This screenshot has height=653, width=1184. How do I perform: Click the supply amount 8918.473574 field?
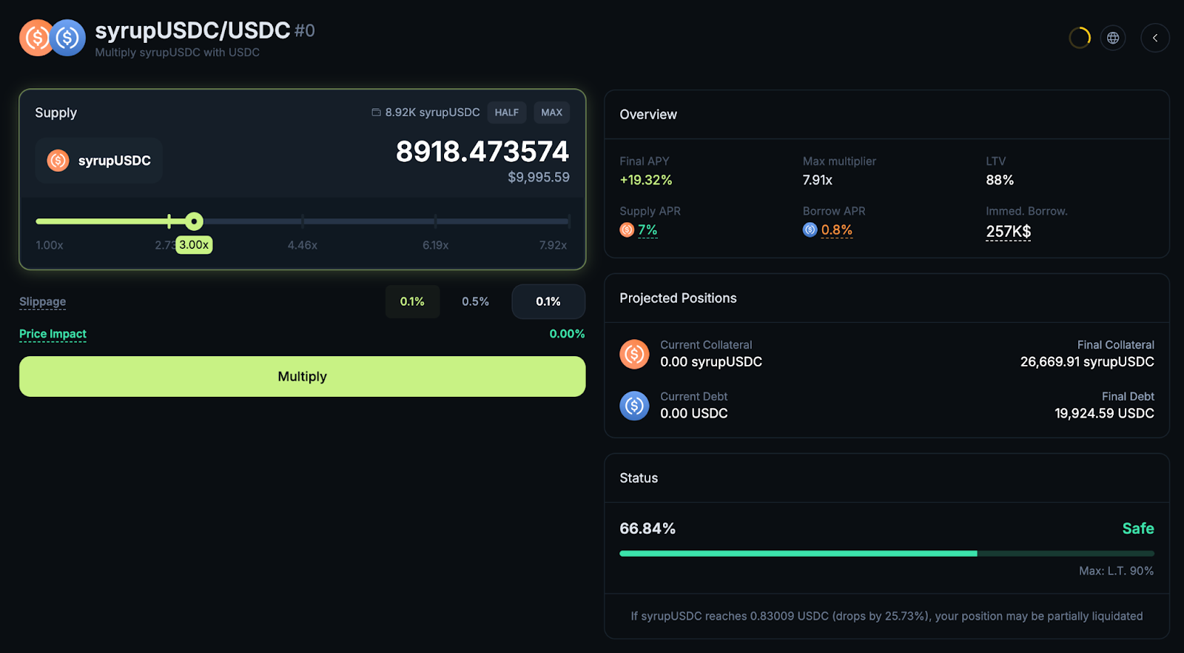point(482,152)
